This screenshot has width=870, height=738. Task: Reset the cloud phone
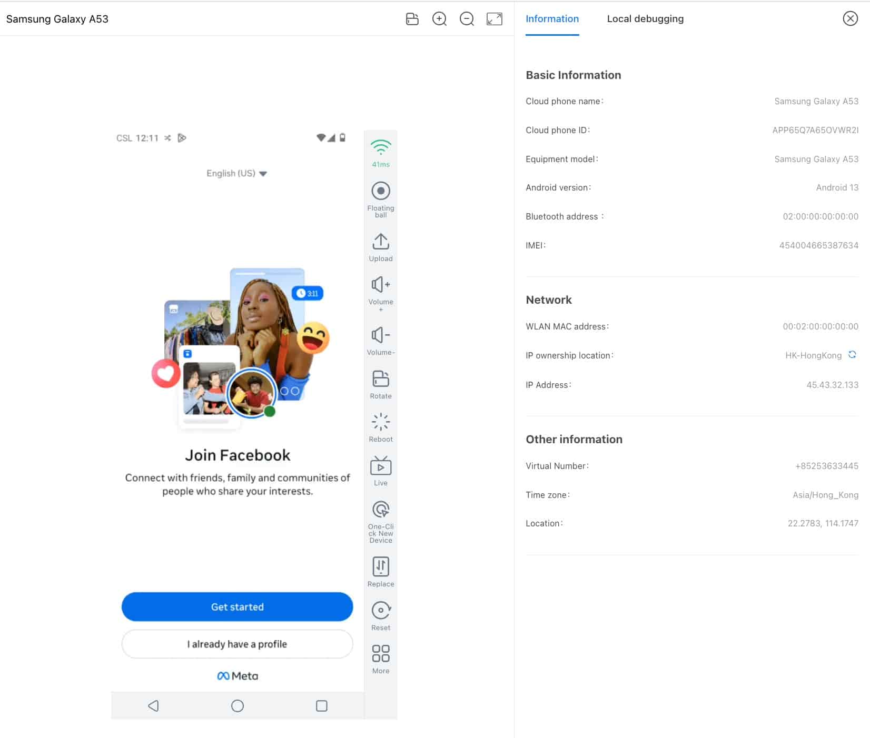tap(381, 616)
